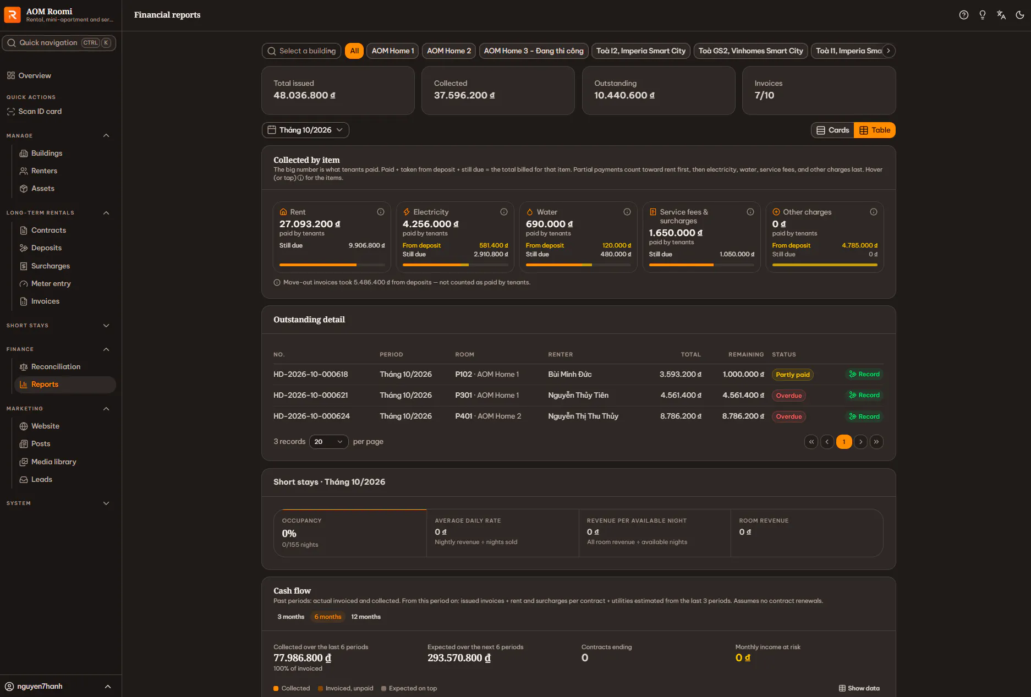This screenshot has width=1031, height=697.
Task: Go to last page of outstanding table
Action: [876, 442]
